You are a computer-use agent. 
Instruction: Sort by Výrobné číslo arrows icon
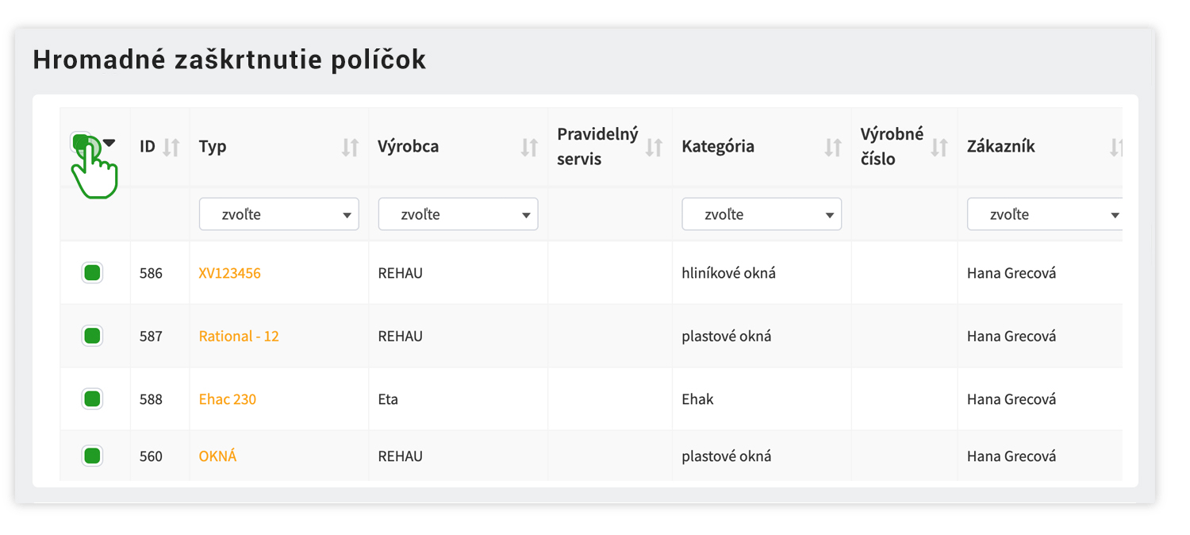[939, 147]
